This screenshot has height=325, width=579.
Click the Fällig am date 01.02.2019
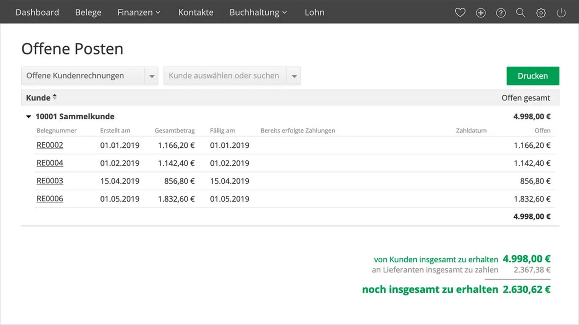point(230,163)
